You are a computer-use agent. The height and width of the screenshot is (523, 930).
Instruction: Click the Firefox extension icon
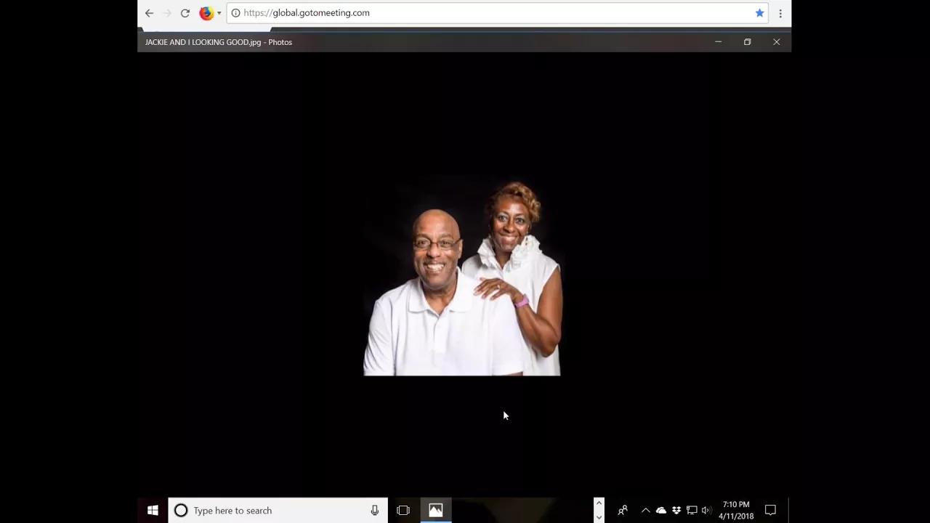pos(206,13)
